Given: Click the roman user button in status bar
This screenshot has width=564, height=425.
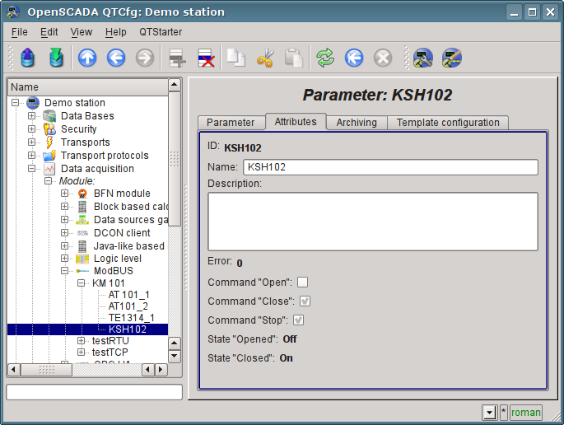Looking at the screenshot, I should pyautogui.click(x=526, y=413).
